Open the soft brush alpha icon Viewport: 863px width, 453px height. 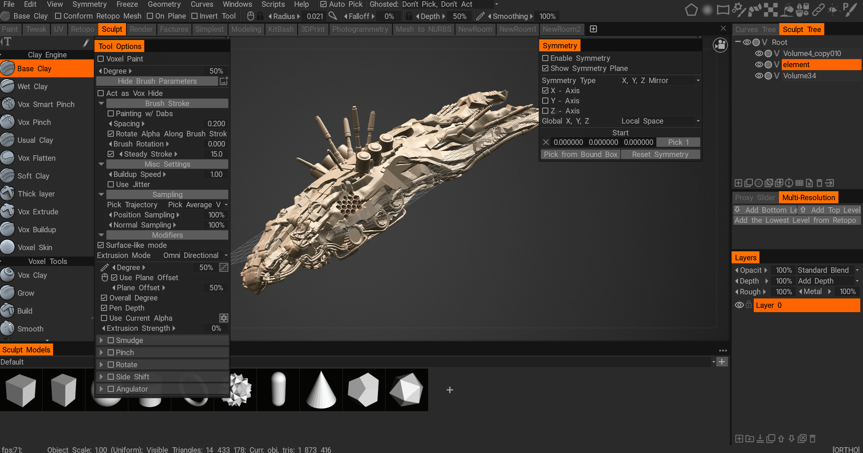pos(707,9)
